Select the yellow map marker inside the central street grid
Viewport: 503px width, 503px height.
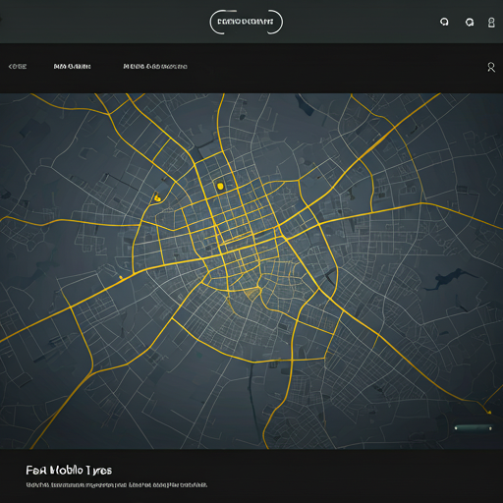[220, 187]
